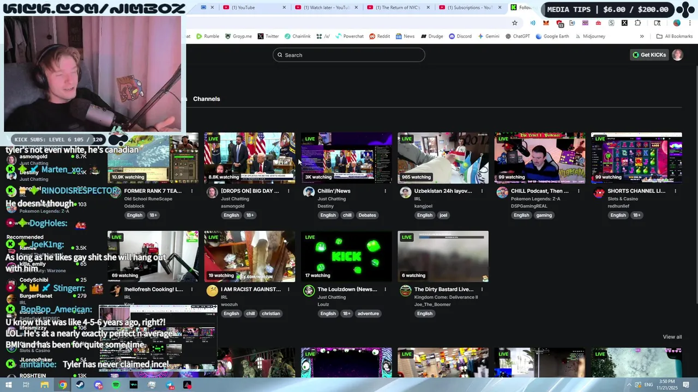Open Spotify from the taskbar
698x392 pixels.
click(x=116, y=385)
